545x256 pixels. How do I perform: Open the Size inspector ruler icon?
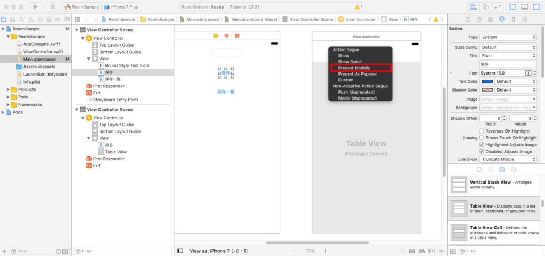point(514,20)
